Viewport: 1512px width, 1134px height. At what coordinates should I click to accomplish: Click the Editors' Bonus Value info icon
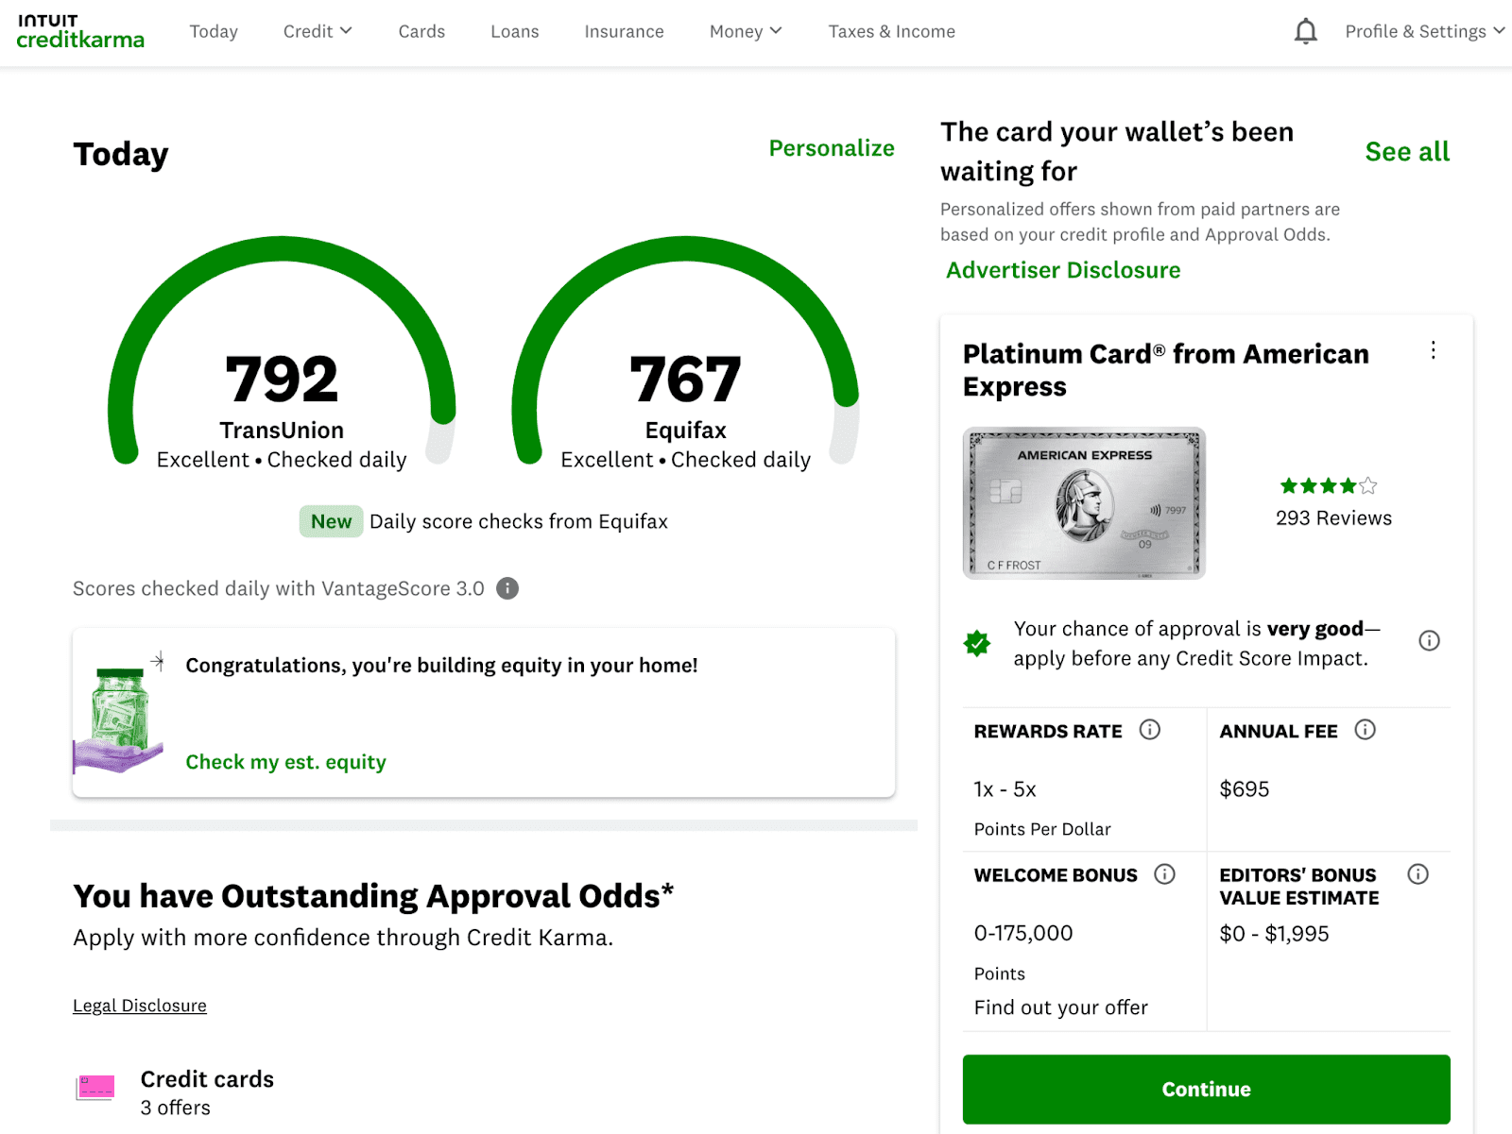point(1417,874)
